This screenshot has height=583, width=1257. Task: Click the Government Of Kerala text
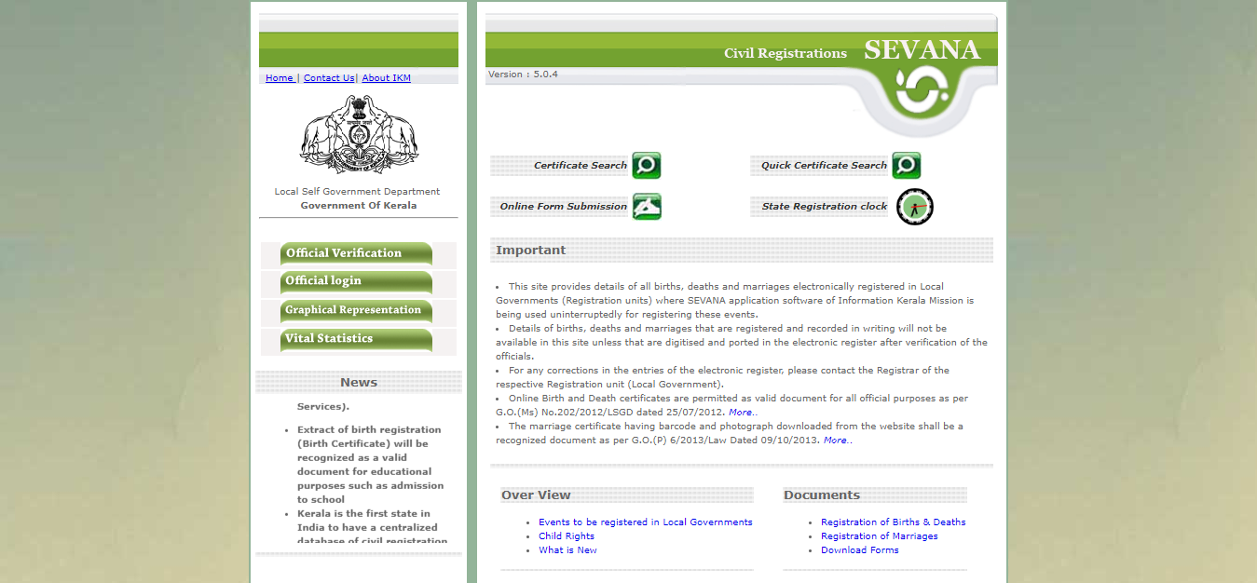click(359, 206)
